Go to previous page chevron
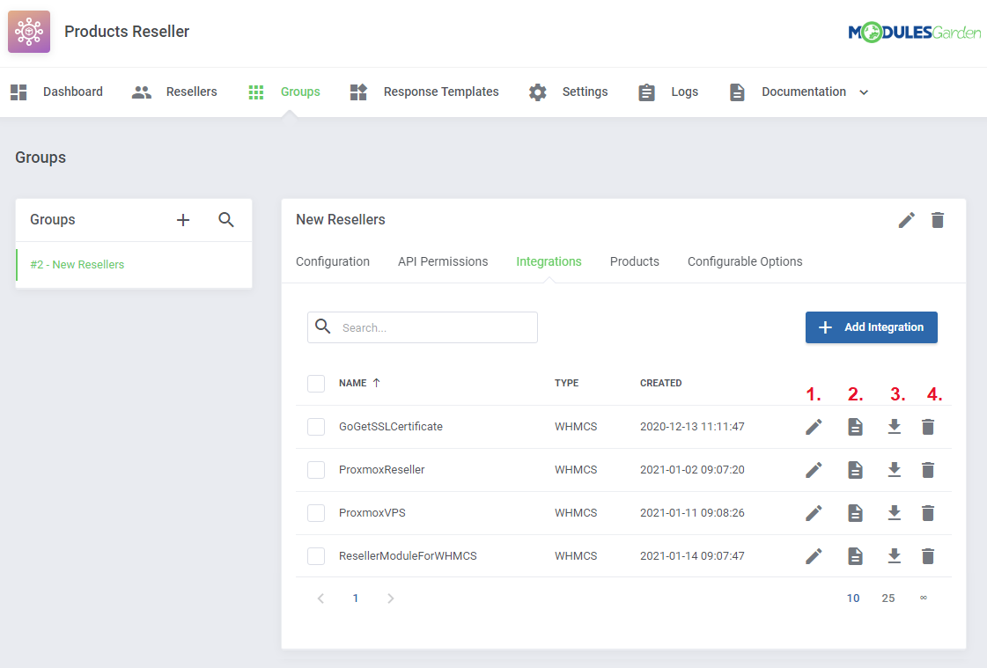 [x=321, y=598]
